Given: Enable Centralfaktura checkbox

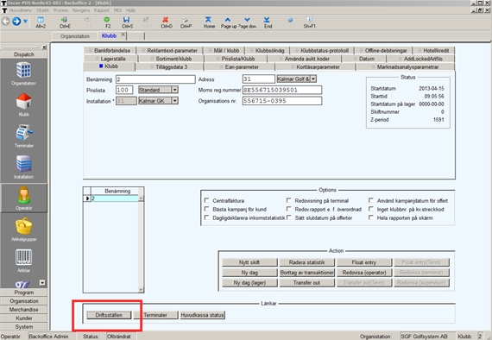Looking at the screenshot, I should (206, 200).
